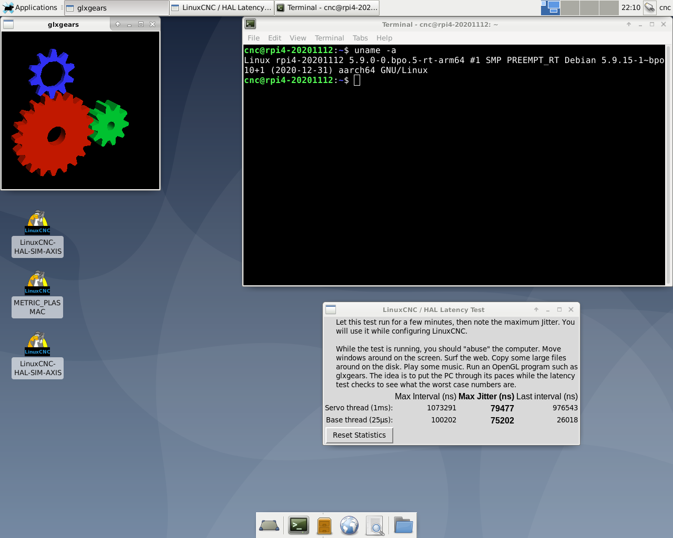Open home folder icon in dock
Viewport: 673px width, 538px height.
tap(403, 525)
